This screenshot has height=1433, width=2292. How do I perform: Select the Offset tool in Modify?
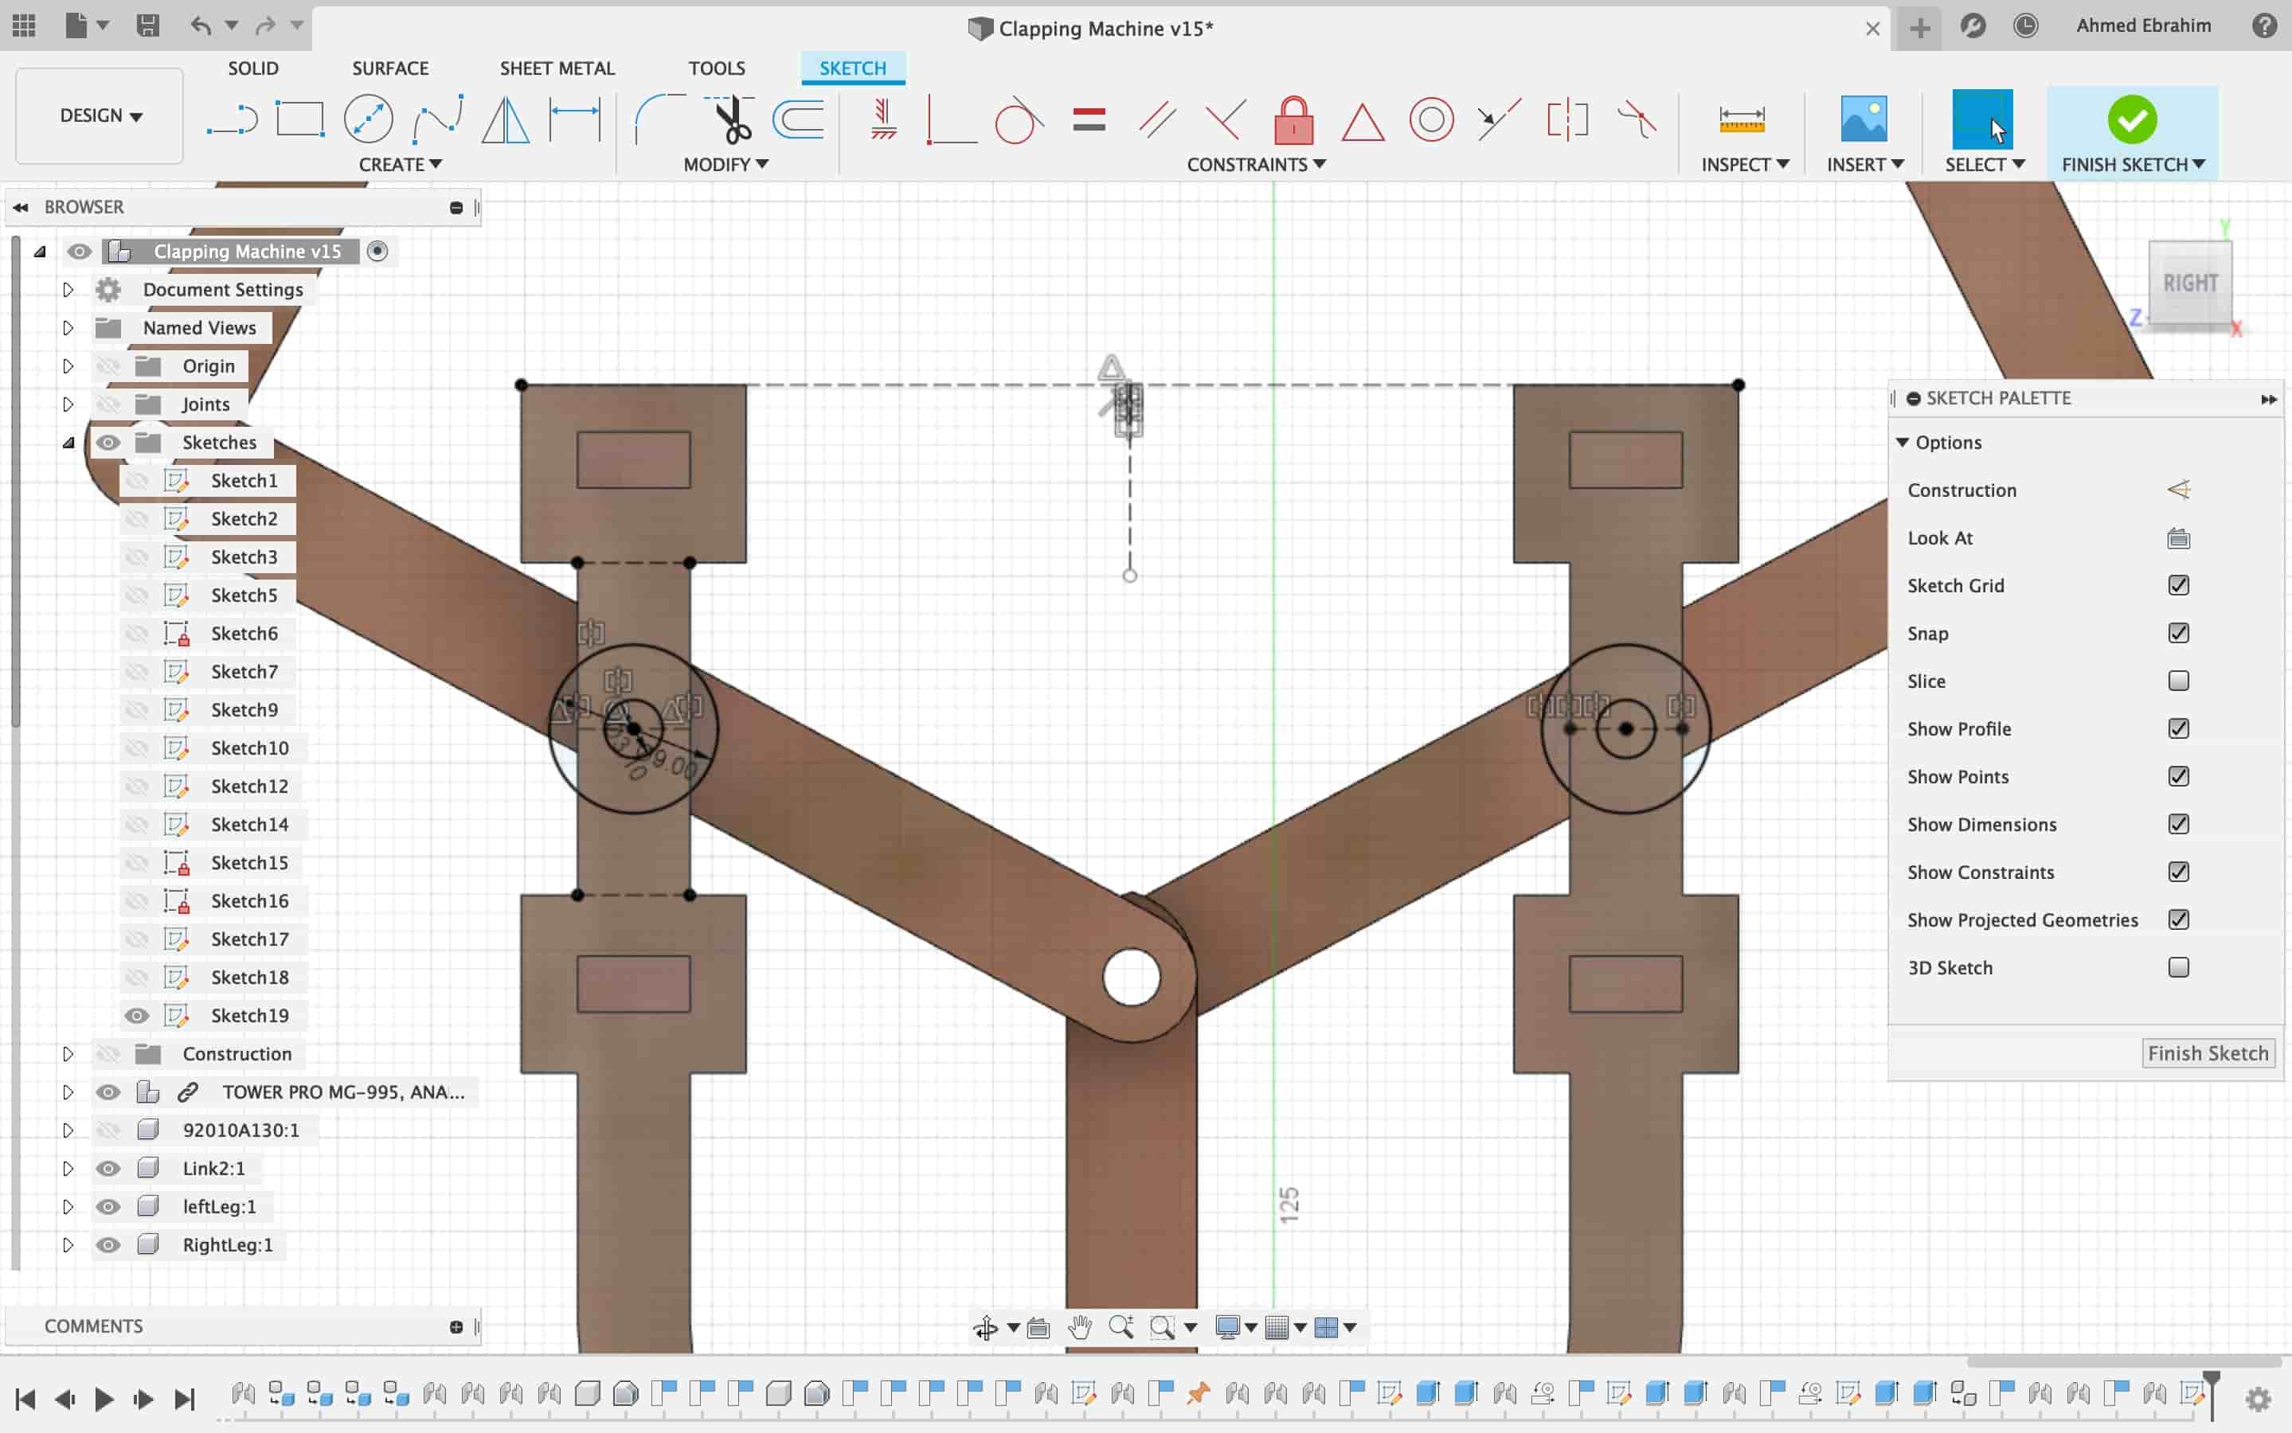[798, 120]
